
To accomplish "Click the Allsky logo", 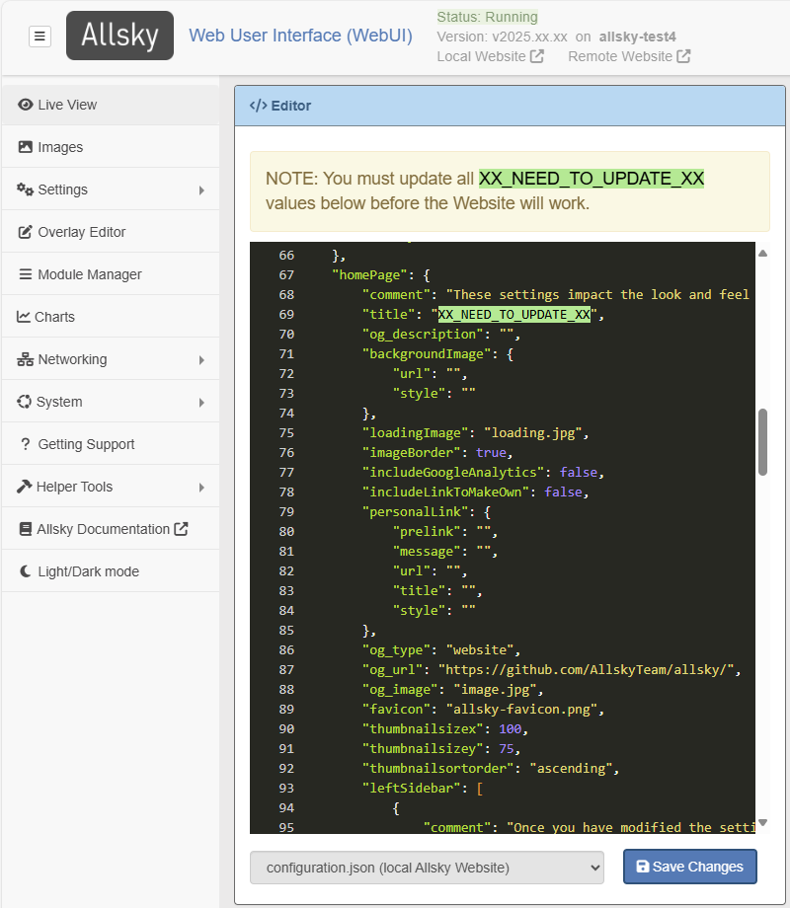I will click(x=119, y=37).
